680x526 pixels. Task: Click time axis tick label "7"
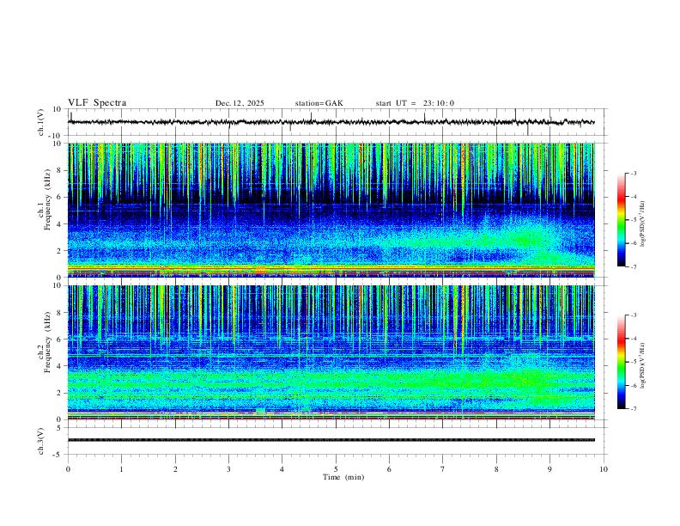tap(443, 469)
